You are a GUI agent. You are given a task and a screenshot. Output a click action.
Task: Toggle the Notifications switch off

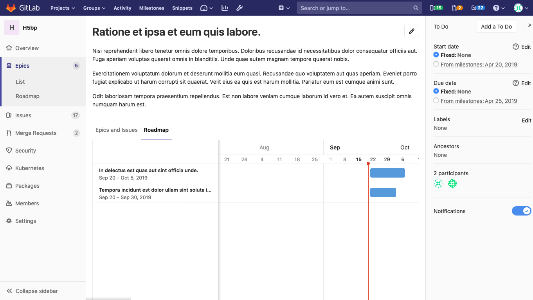pyautogui.click(x=521, y=211)
